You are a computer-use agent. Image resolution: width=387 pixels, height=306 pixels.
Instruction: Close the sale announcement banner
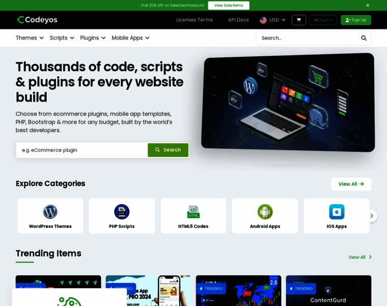368,6
